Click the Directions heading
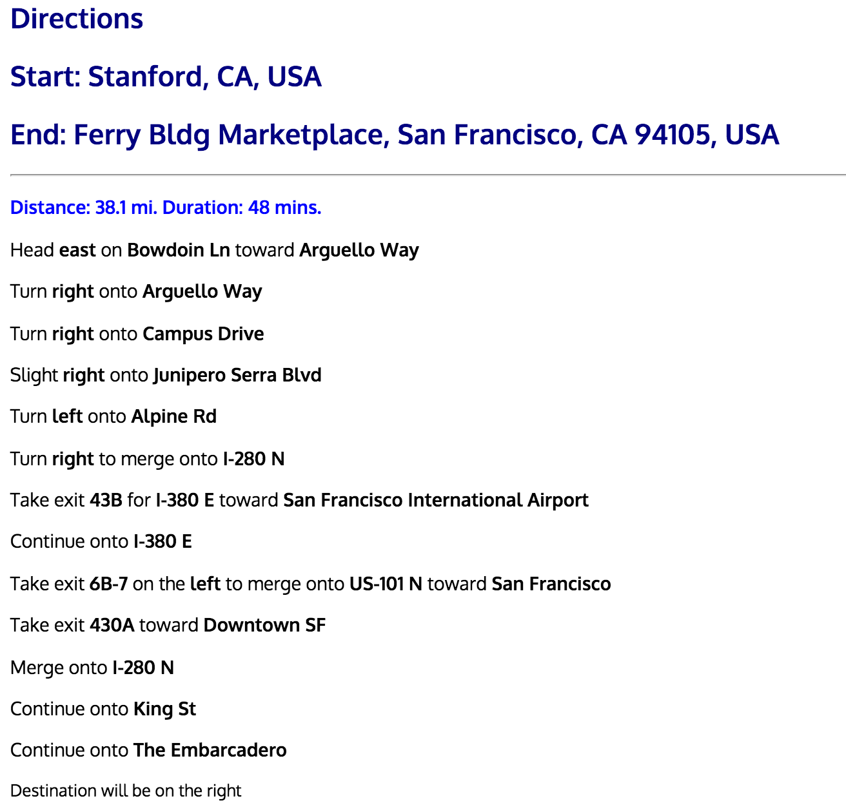The height and width of the screenshot is (812, 846). (x=77, y=19)
